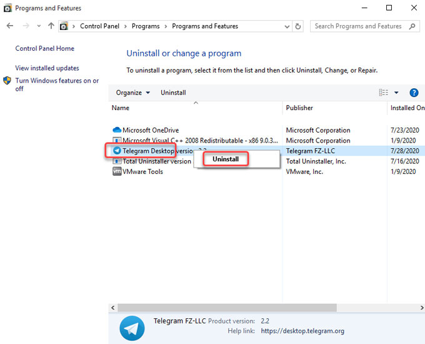Select Telegram Desktop row

[267, 151]
